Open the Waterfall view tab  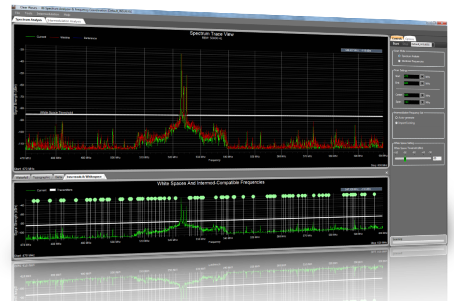(x=22, y=177)
